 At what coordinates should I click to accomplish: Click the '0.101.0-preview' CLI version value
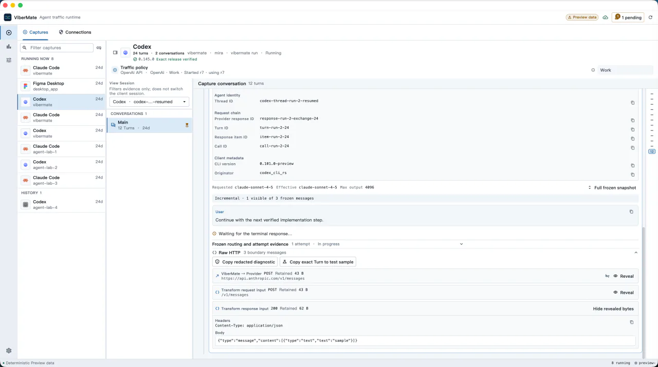(x=277, y=164)
